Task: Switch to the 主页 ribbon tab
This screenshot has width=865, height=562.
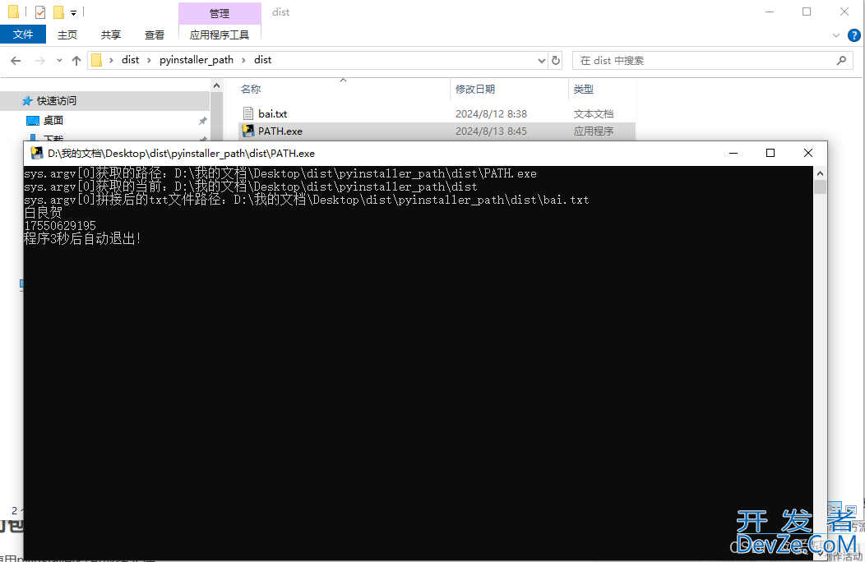Action: point(67,35)
